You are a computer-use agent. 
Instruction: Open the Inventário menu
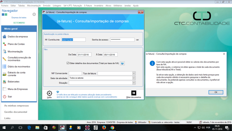pos(99,6)
